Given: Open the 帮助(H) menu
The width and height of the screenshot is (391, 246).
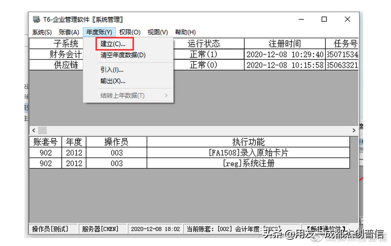Looking at the screenshot, I should [185, 32].
